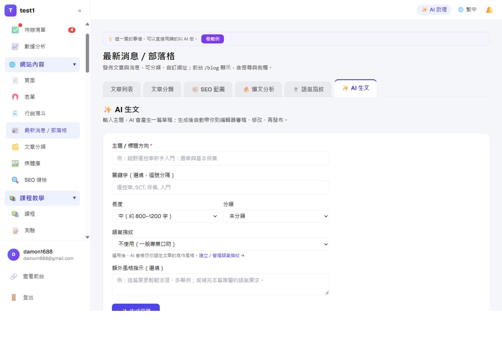
Task: Focus the 額外風格指示 textarea
Action: click(x=221, y=284)
